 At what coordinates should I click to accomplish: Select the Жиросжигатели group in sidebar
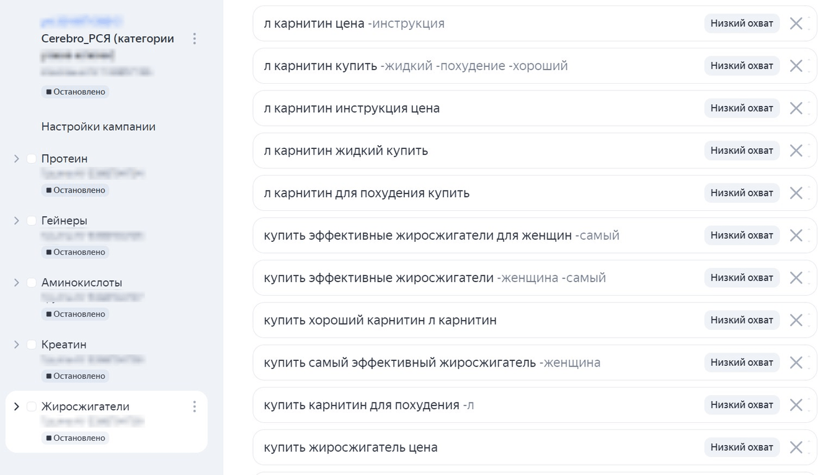pyautogui.click(x=86, y=407)
